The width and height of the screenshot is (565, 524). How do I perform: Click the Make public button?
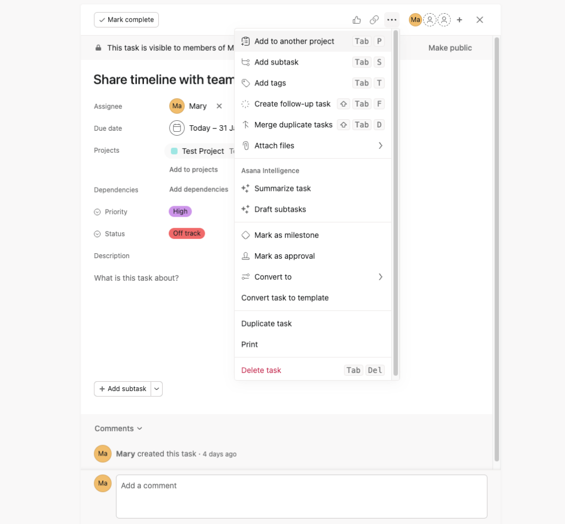(x=450, y=47)
